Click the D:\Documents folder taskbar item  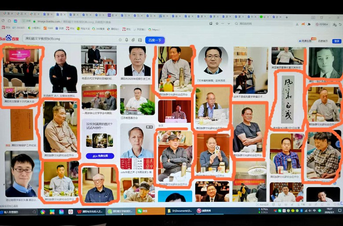[x=180, y=211]
